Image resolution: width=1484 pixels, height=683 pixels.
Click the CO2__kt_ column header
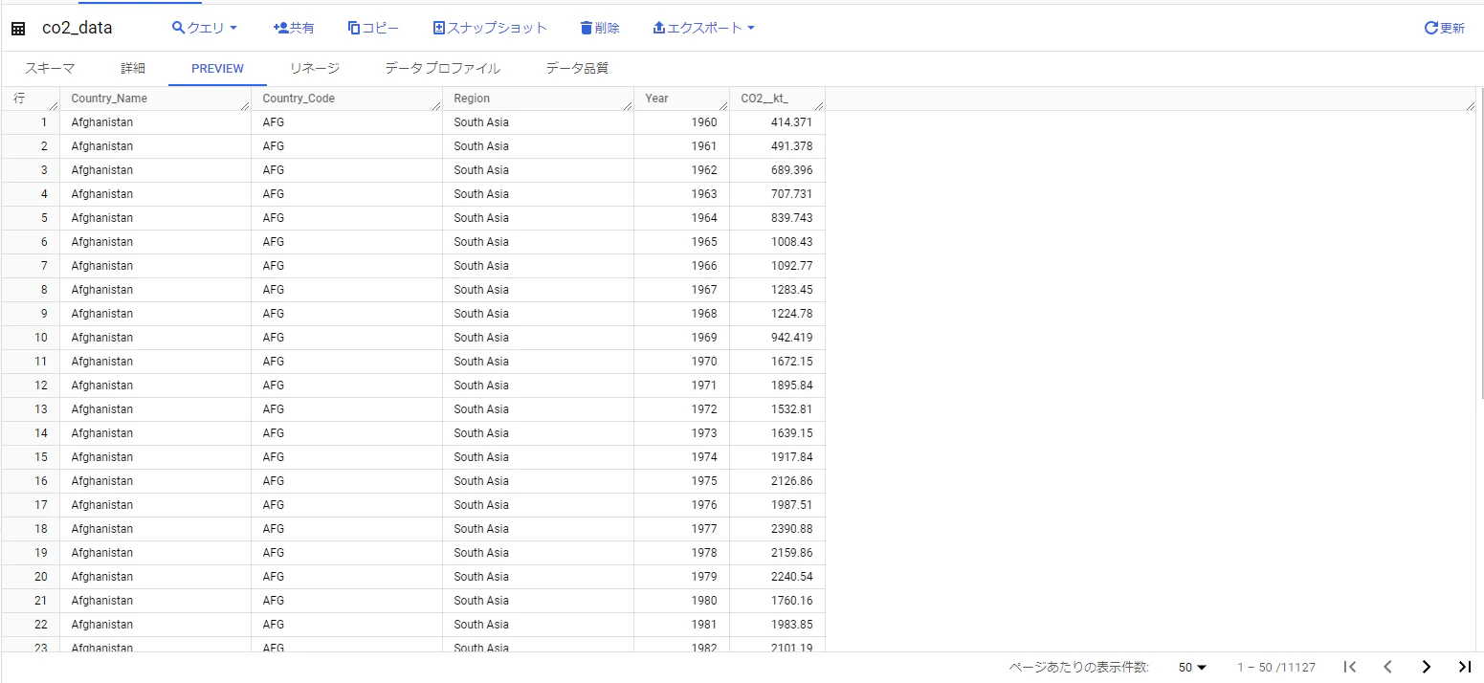(x=777, y=99)
